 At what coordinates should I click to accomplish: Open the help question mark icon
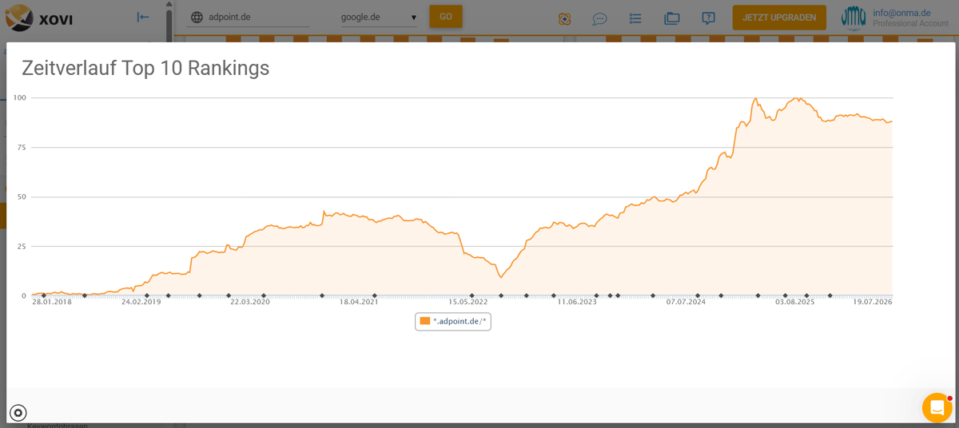click(x=708, y=18)
